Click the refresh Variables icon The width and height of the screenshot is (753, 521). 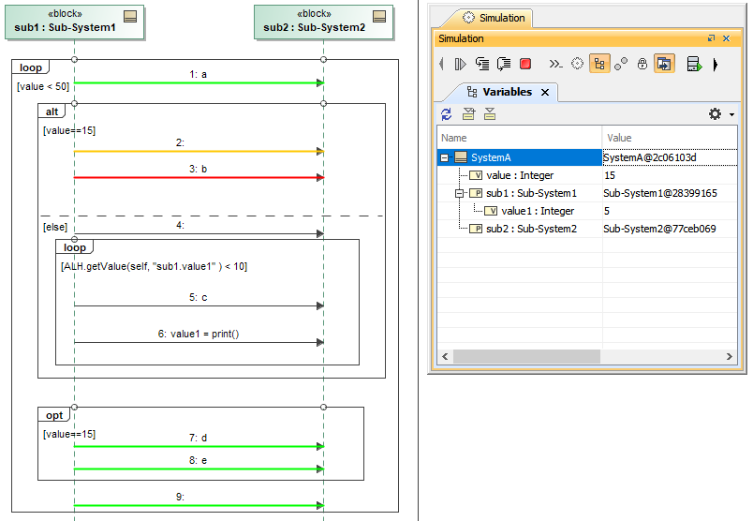[x=447, y=114]
